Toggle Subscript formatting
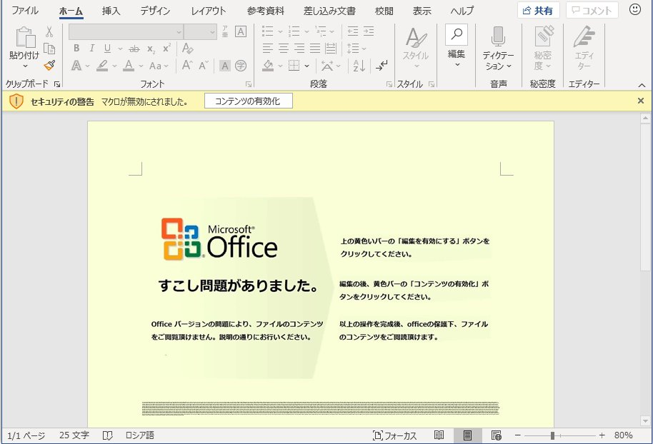This screenshot has width=653, height=444. click(151, 49)
